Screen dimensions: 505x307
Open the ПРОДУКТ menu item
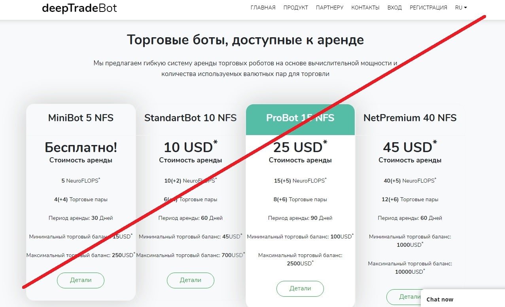pos(295,8)
